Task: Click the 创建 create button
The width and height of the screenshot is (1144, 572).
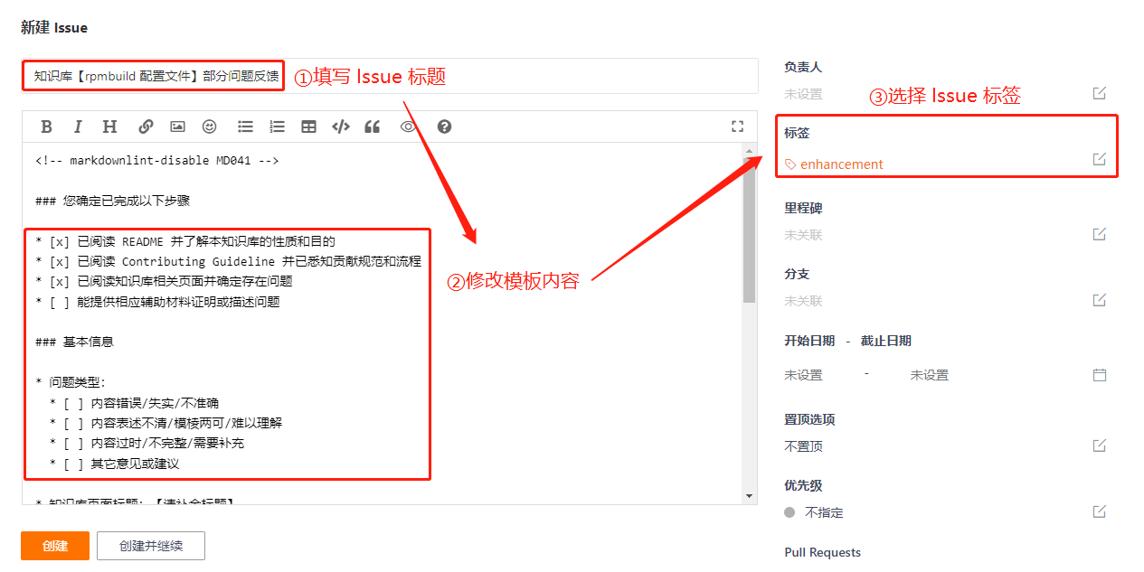Action: (x=55, y=546)
